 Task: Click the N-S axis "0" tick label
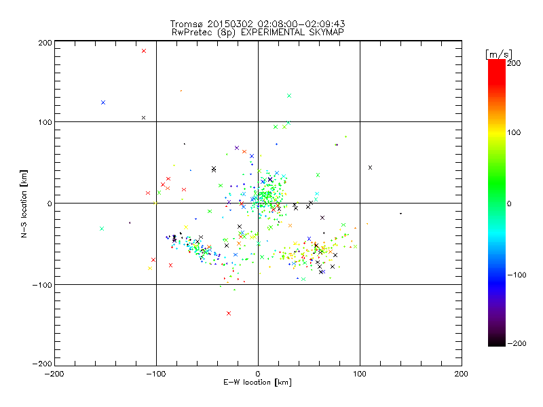point(50,203)
